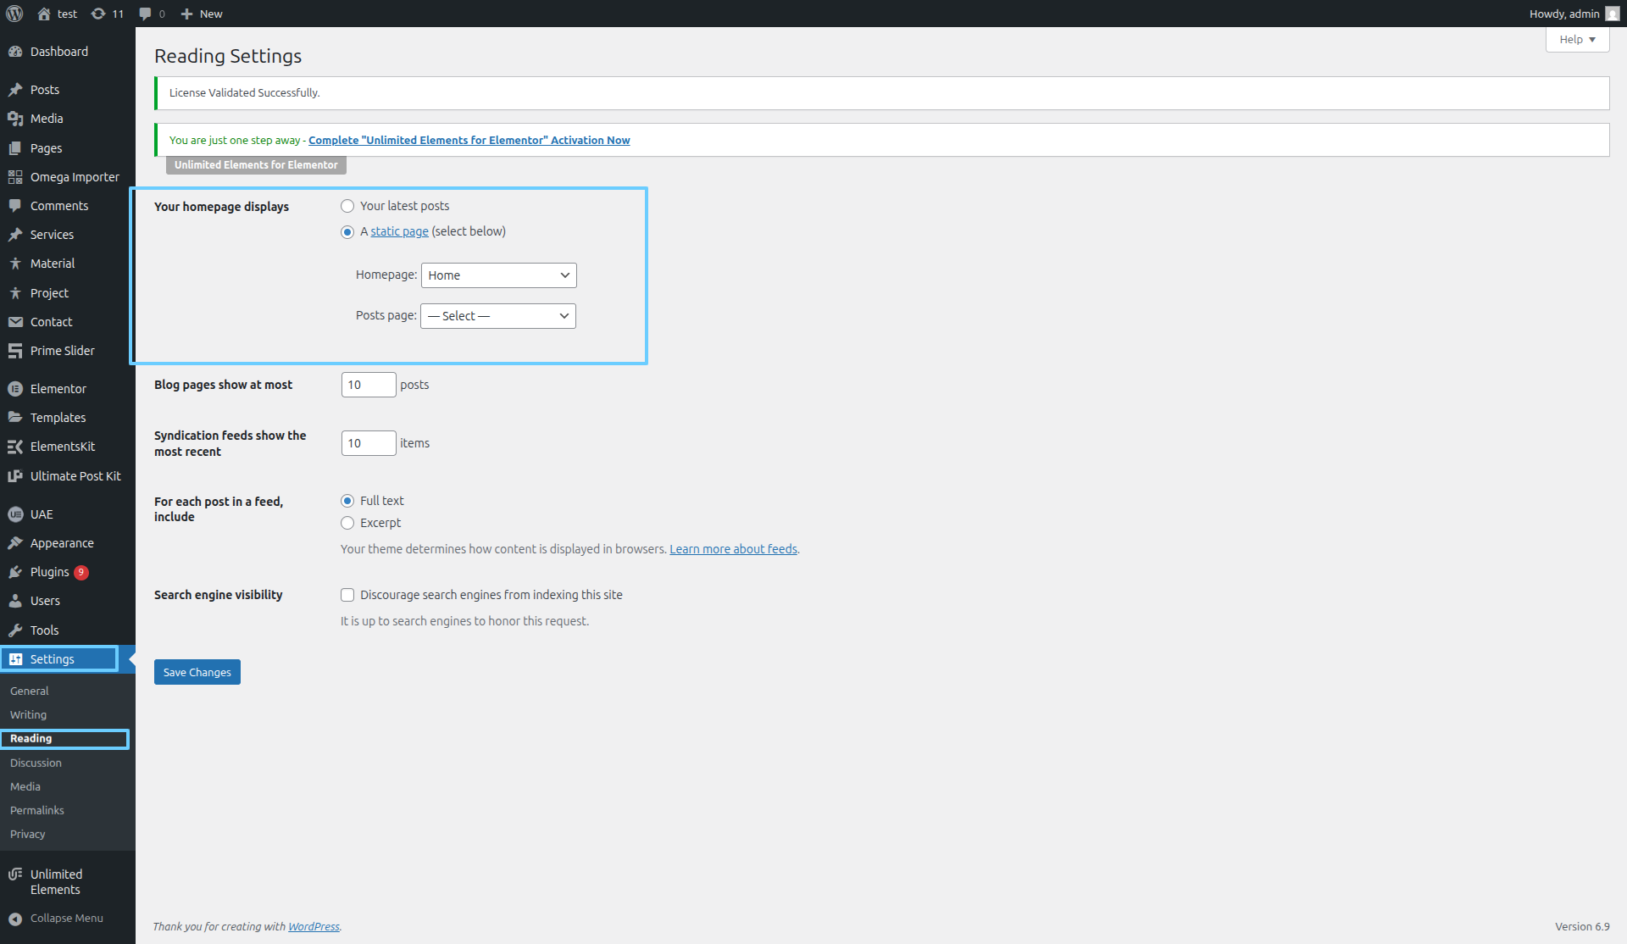Go to Permalinks in Settings submenu
Viewport: 1627px width, 944px height.
click(37, 811)
